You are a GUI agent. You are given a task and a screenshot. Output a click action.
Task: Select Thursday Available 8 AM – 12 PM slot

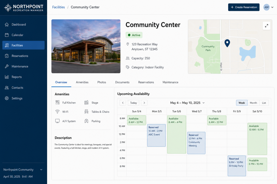coord(217,120)
